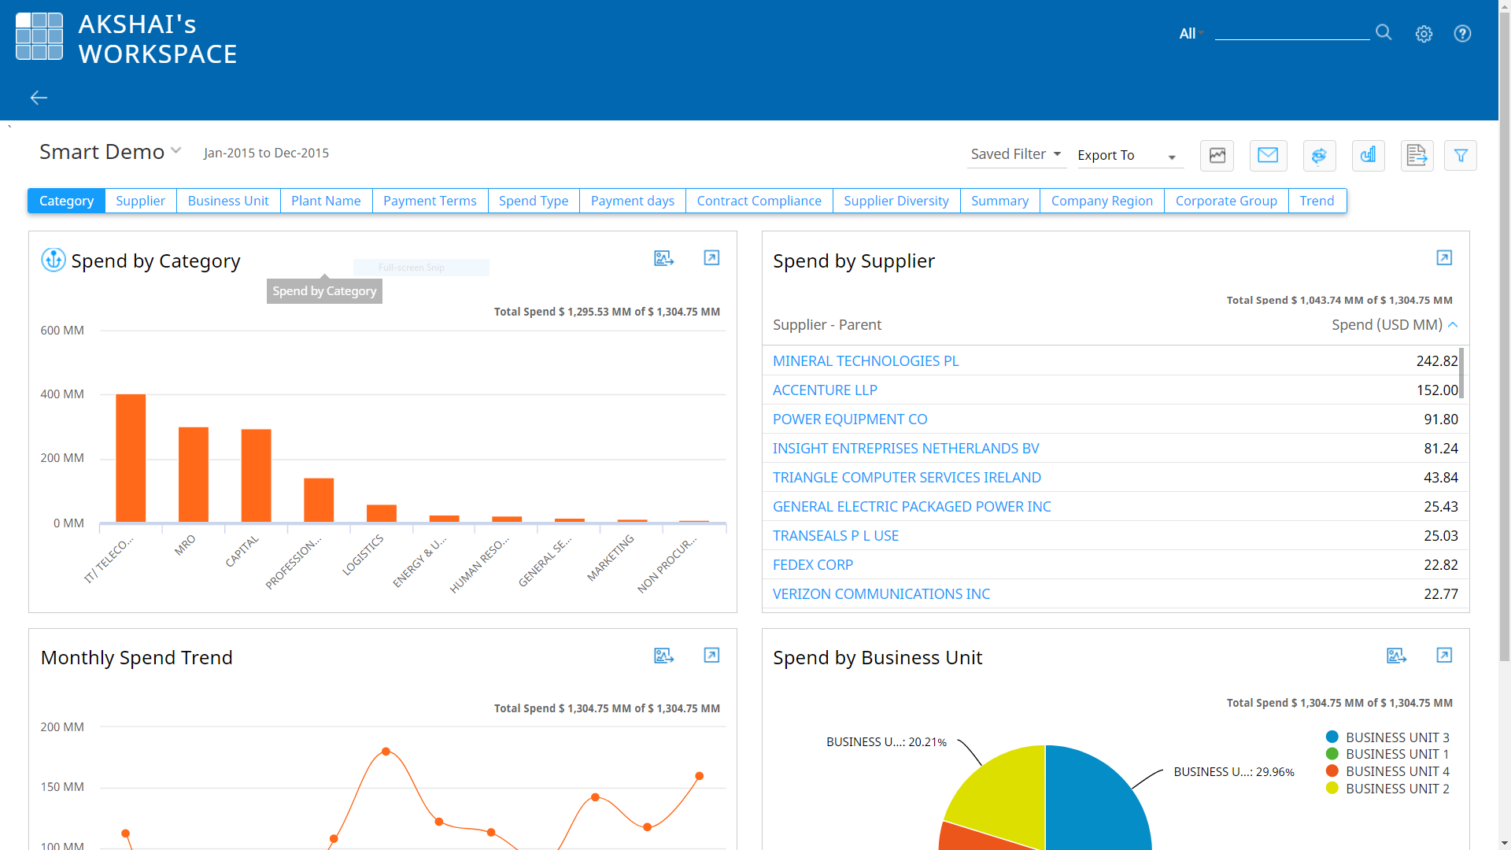Screen dimensions: 1511x850
Task: Open the Supplier Diversity tab
Action: [x=896, y=201]
